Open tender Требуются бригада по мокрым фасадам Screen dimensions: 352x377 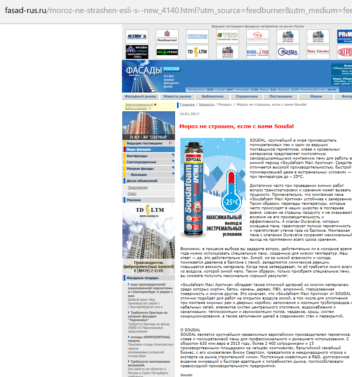pyautogui.click(x=148, y=316)
